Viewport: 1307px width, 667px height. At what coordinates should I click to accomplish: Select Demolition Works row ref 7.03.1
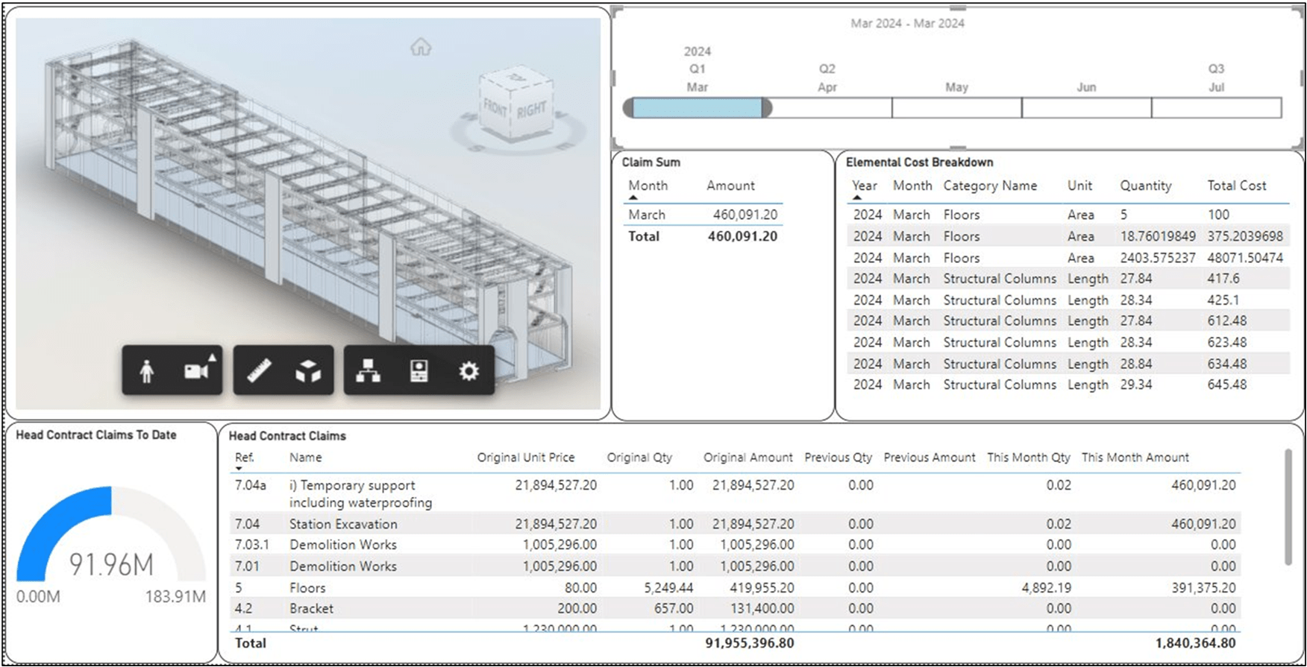(x=735, y=545)
